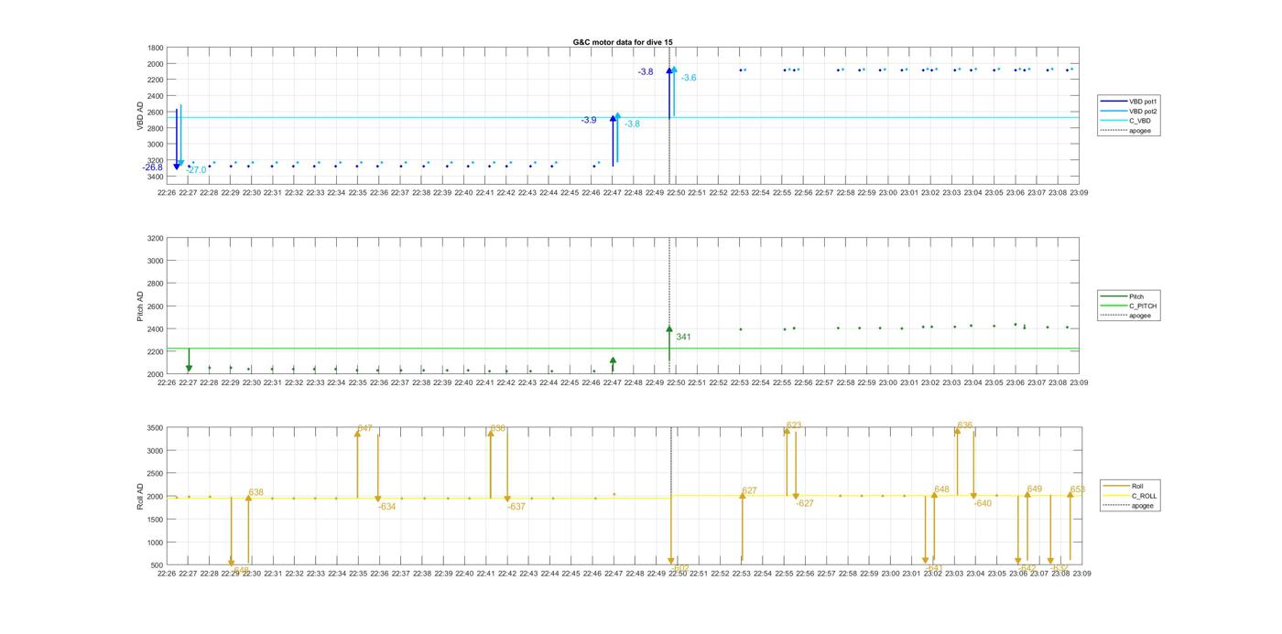Click the 'VBD AD' y-axis label

141,116
